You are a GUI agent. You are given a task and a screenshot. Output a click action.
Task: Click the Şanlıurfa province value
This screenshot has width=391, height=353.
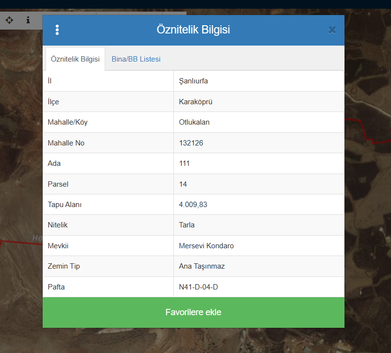click(193, 81)
